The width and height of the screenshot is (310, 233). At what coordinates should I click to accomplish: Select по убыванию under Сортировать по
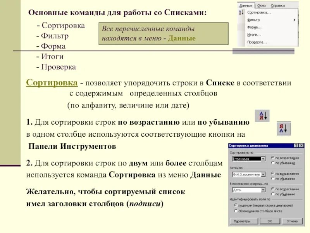point(273,163)
